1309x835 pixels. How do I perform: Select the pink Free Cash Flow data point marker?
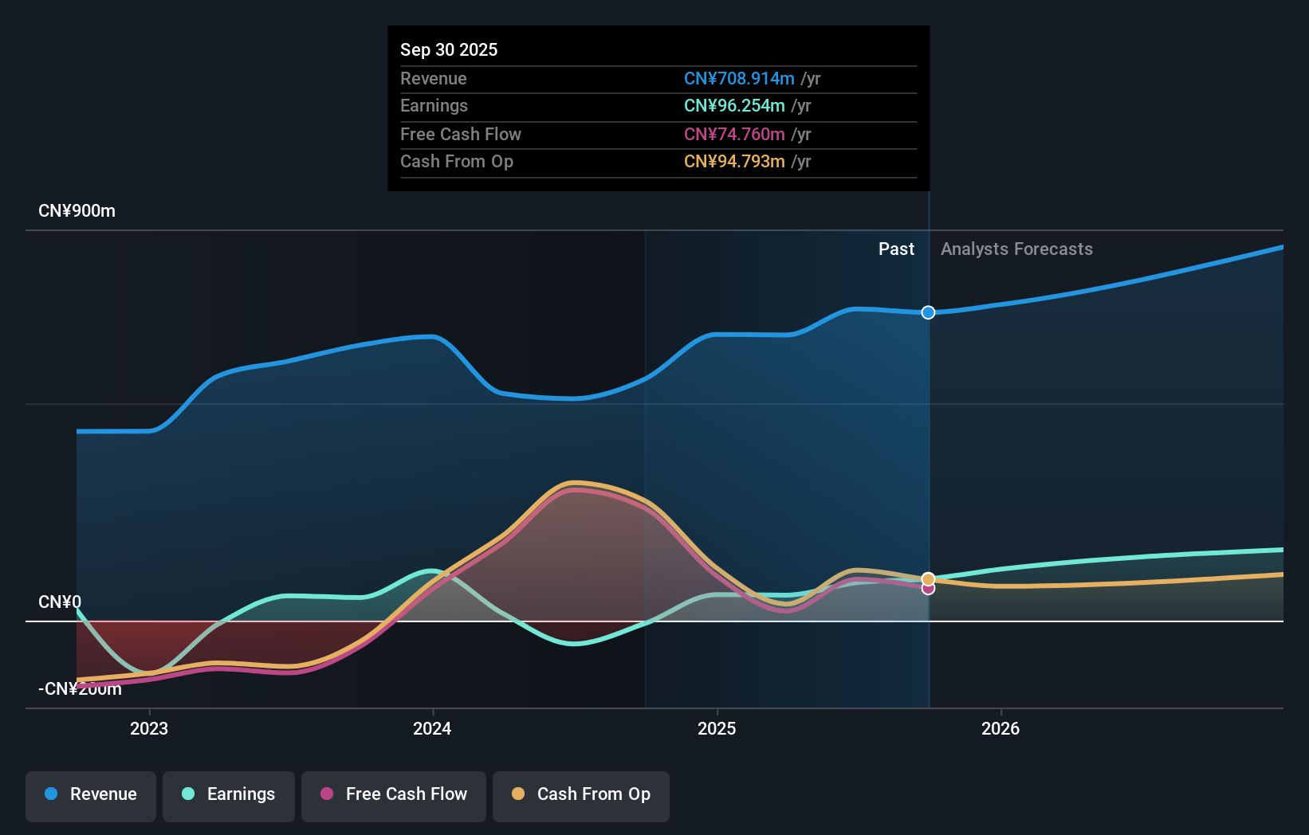[928, 589]
